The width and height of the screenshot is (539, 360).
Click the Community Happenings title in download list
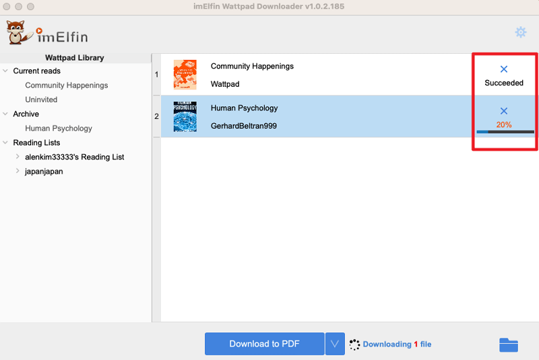click(x=252, y=66)
